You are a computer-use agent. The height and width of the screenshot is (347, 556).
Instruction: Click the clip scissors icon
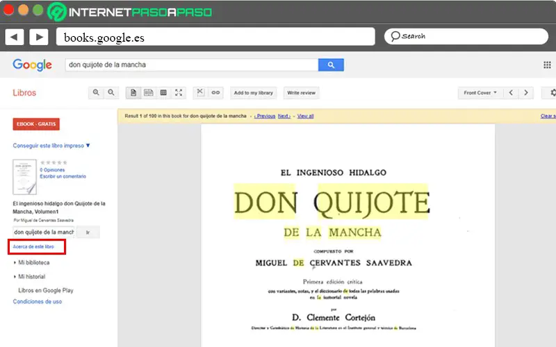200,92
